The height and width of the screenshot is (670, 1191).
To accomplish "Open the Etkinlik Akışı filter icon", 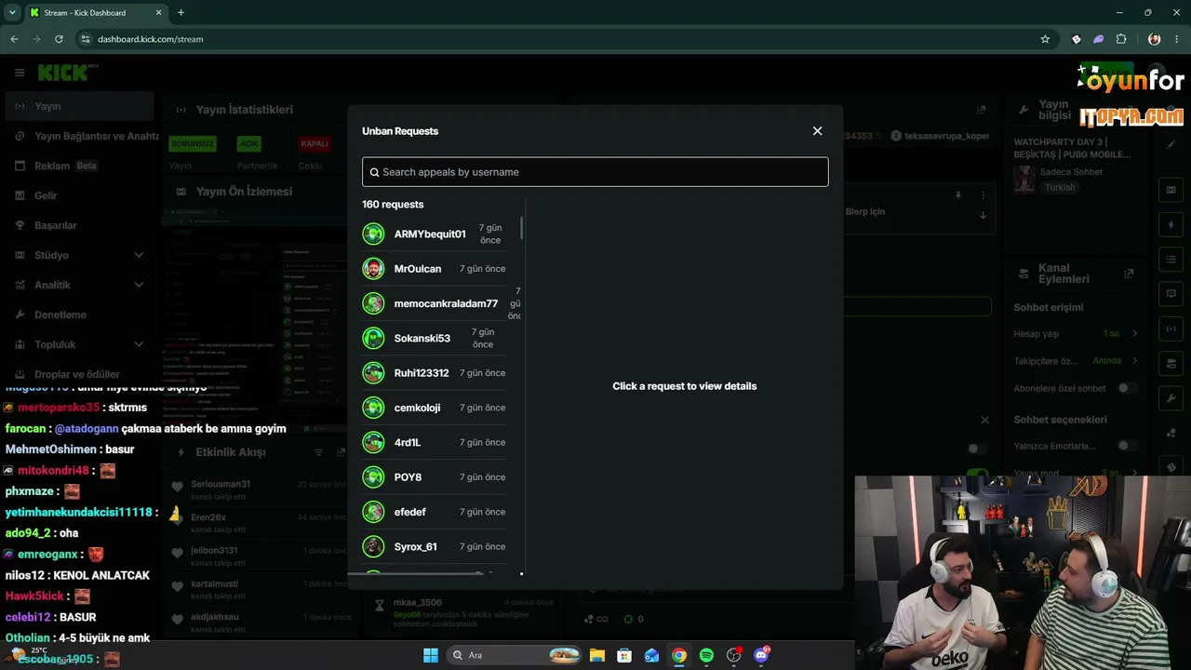I will (x=318, y=452).
